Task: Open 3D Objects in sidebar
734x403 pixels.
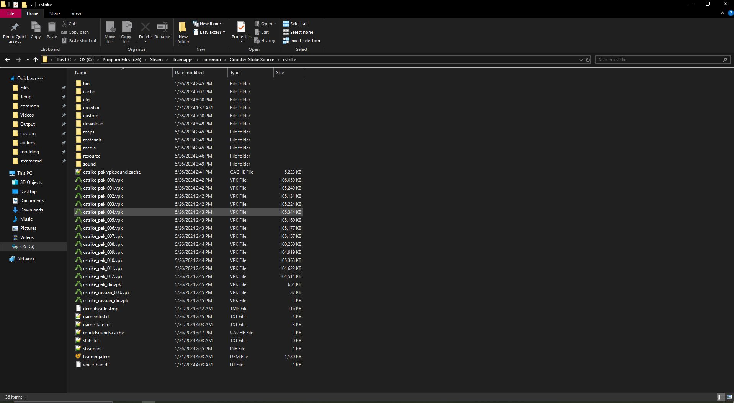Action: point(31,182)
